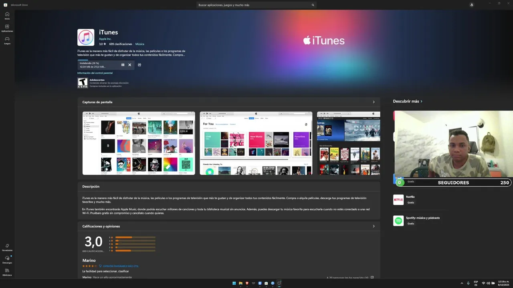Image resolution: width=513 pixels, height=288 pixels.
Task: Open the user account profile icon
Action: (471, 5)
